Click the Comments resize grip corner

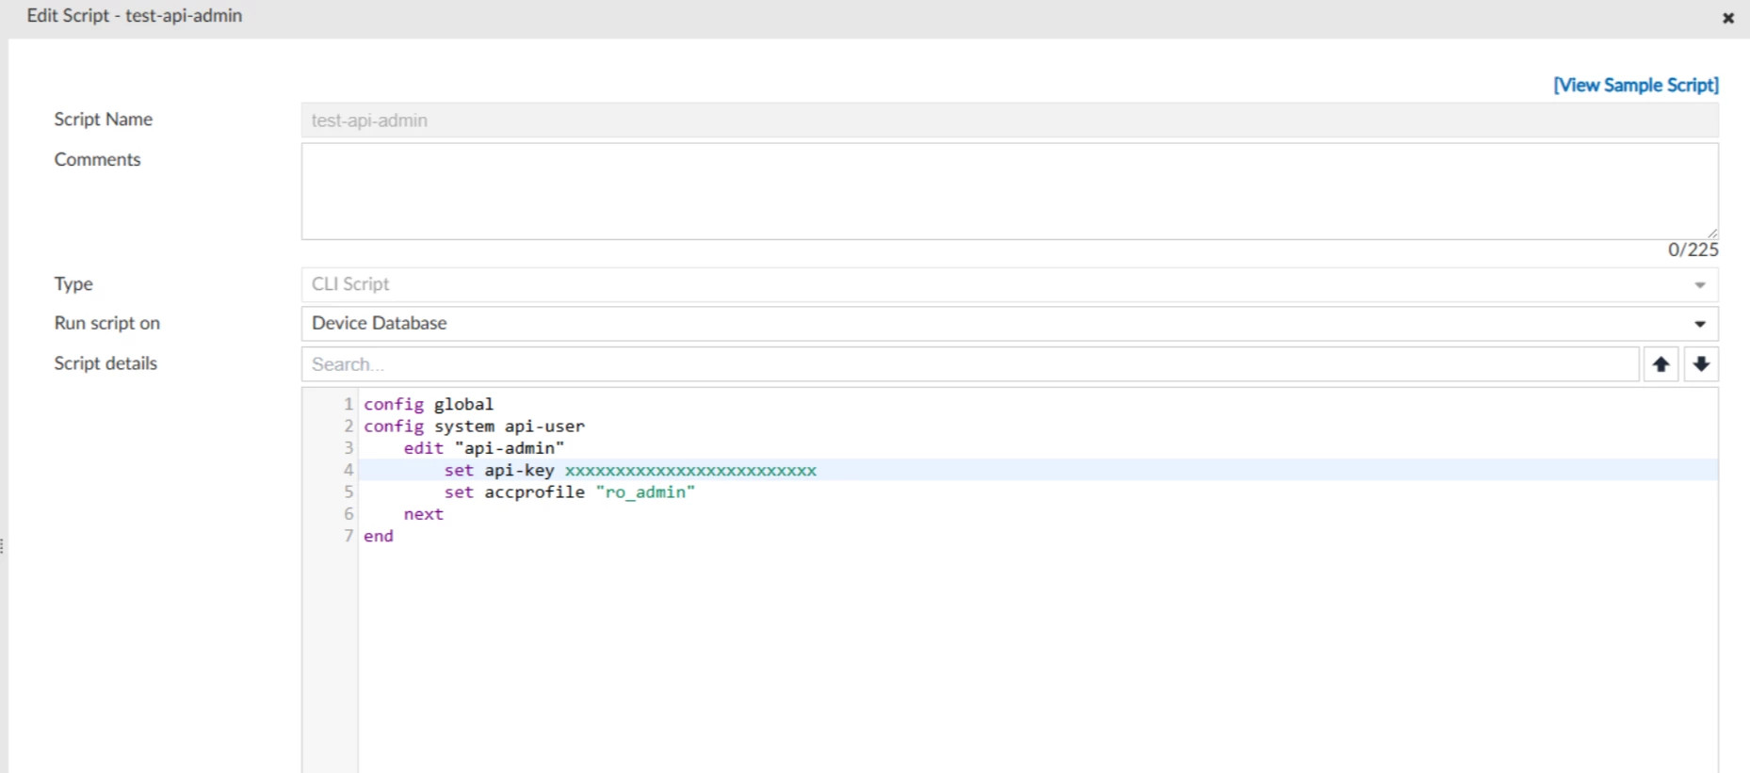pyautogui.click(x=1711, y=233)
